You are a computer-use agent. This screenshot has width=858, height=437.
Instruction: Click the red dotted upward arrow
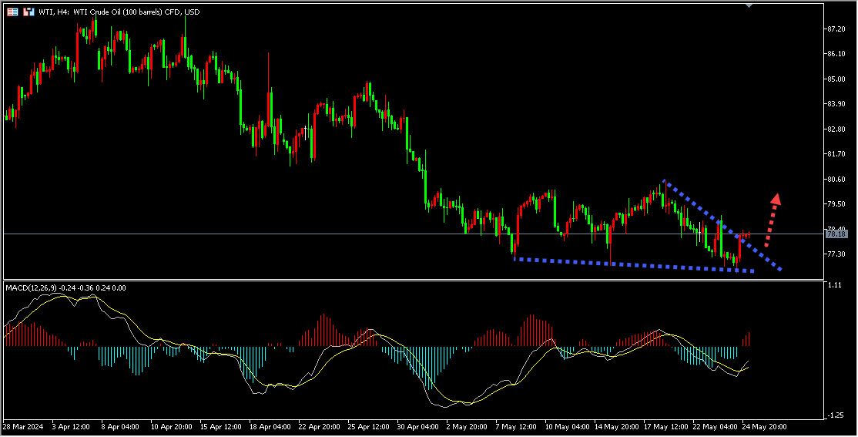tap(771, 219)
